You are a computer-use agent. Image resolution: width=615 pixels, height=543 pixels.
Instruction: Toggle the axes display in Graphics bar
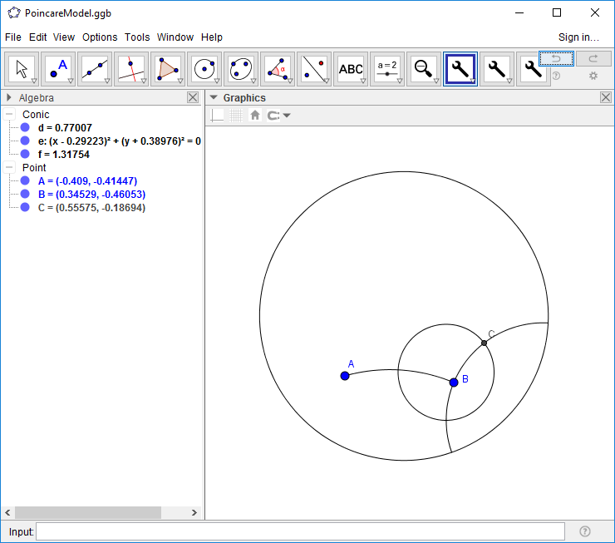click(x=217, y=116)
